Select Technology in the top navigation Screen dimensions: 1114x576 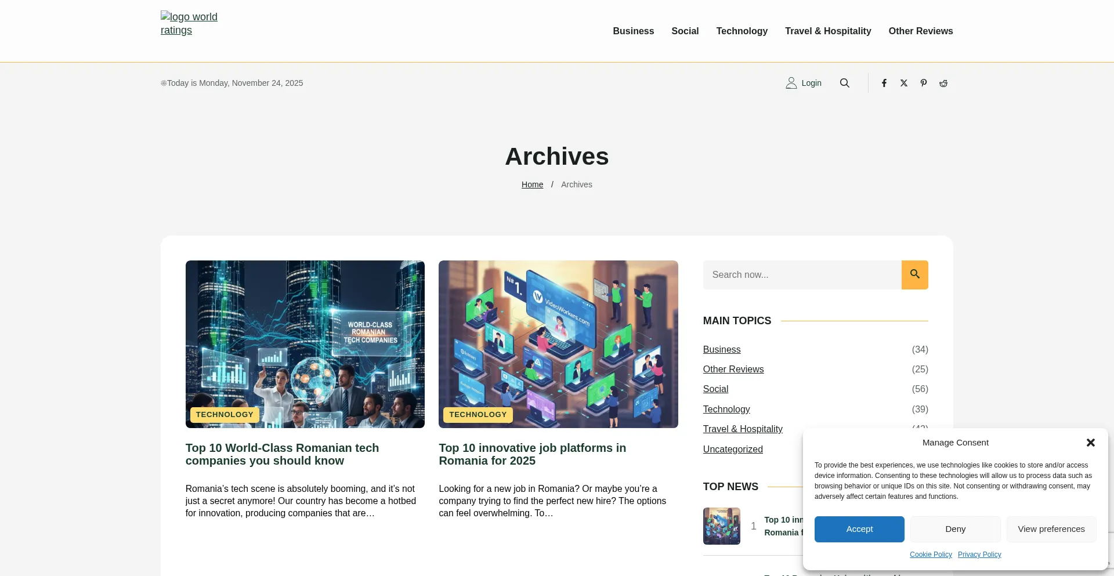(x=742, y=31)
